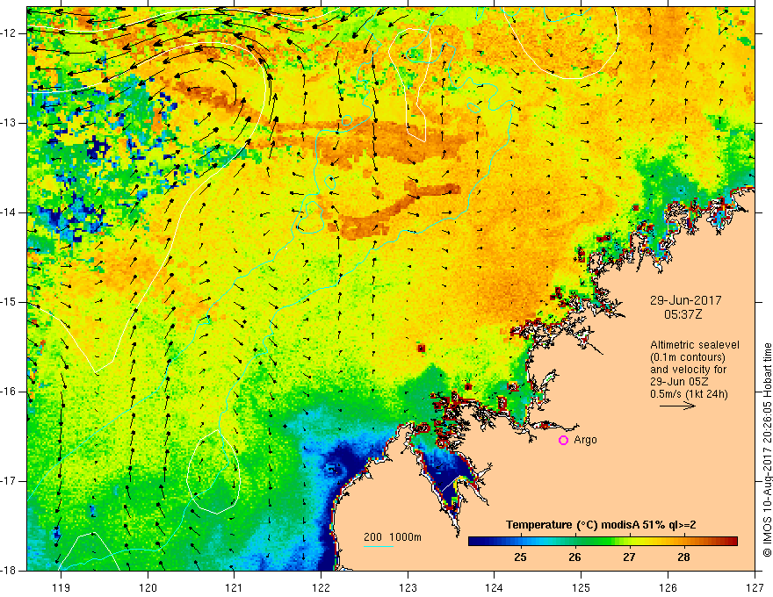Click the '29-Jun-2017' date label
The width and height of the screenshot is (773, 597).
tap(685, 300)
